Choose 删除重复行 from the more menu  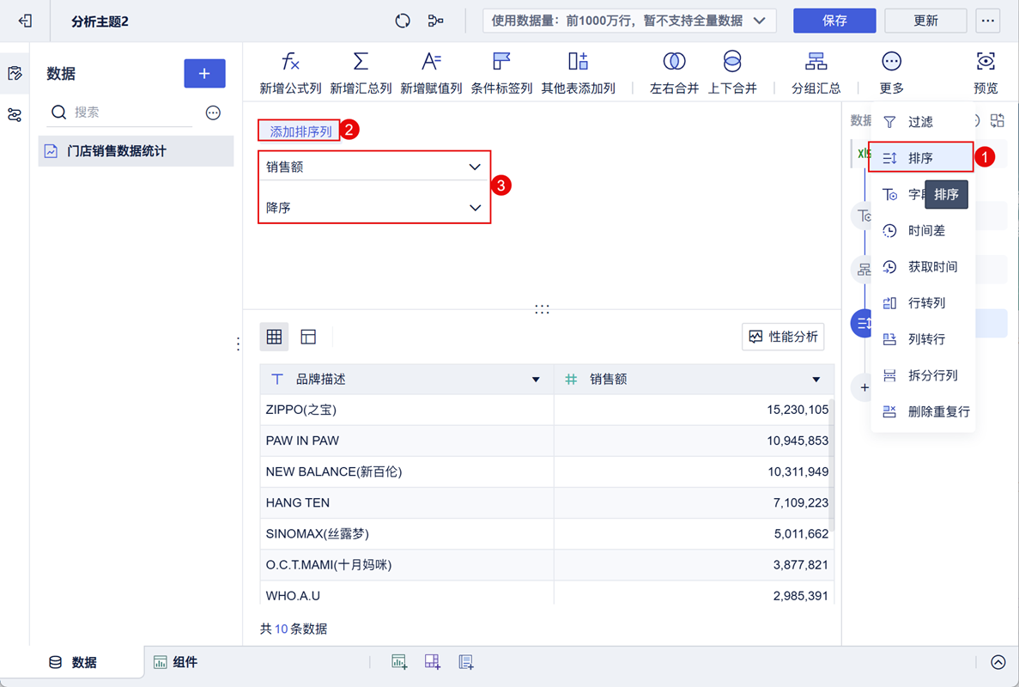point(923,412)
